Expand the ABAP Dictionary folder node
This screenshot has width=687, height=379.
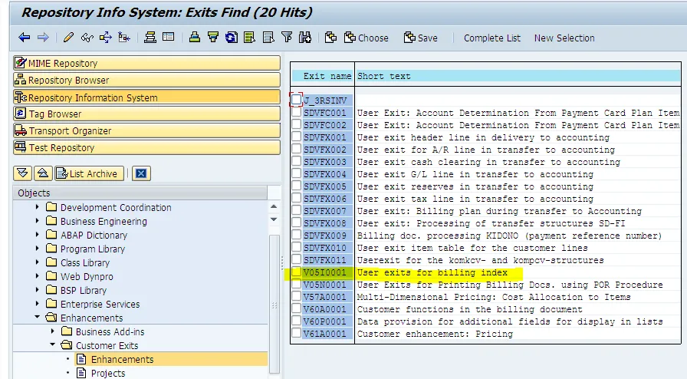38,236
